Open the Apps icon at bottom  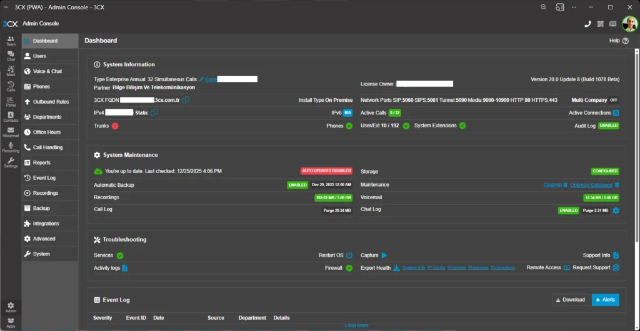tap(11, 323)
